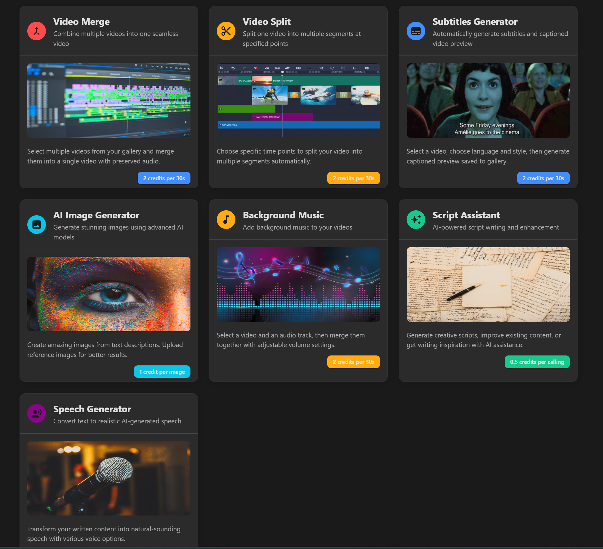
Task: Click the 0.5 credits per calling badge
Action: 537,362
